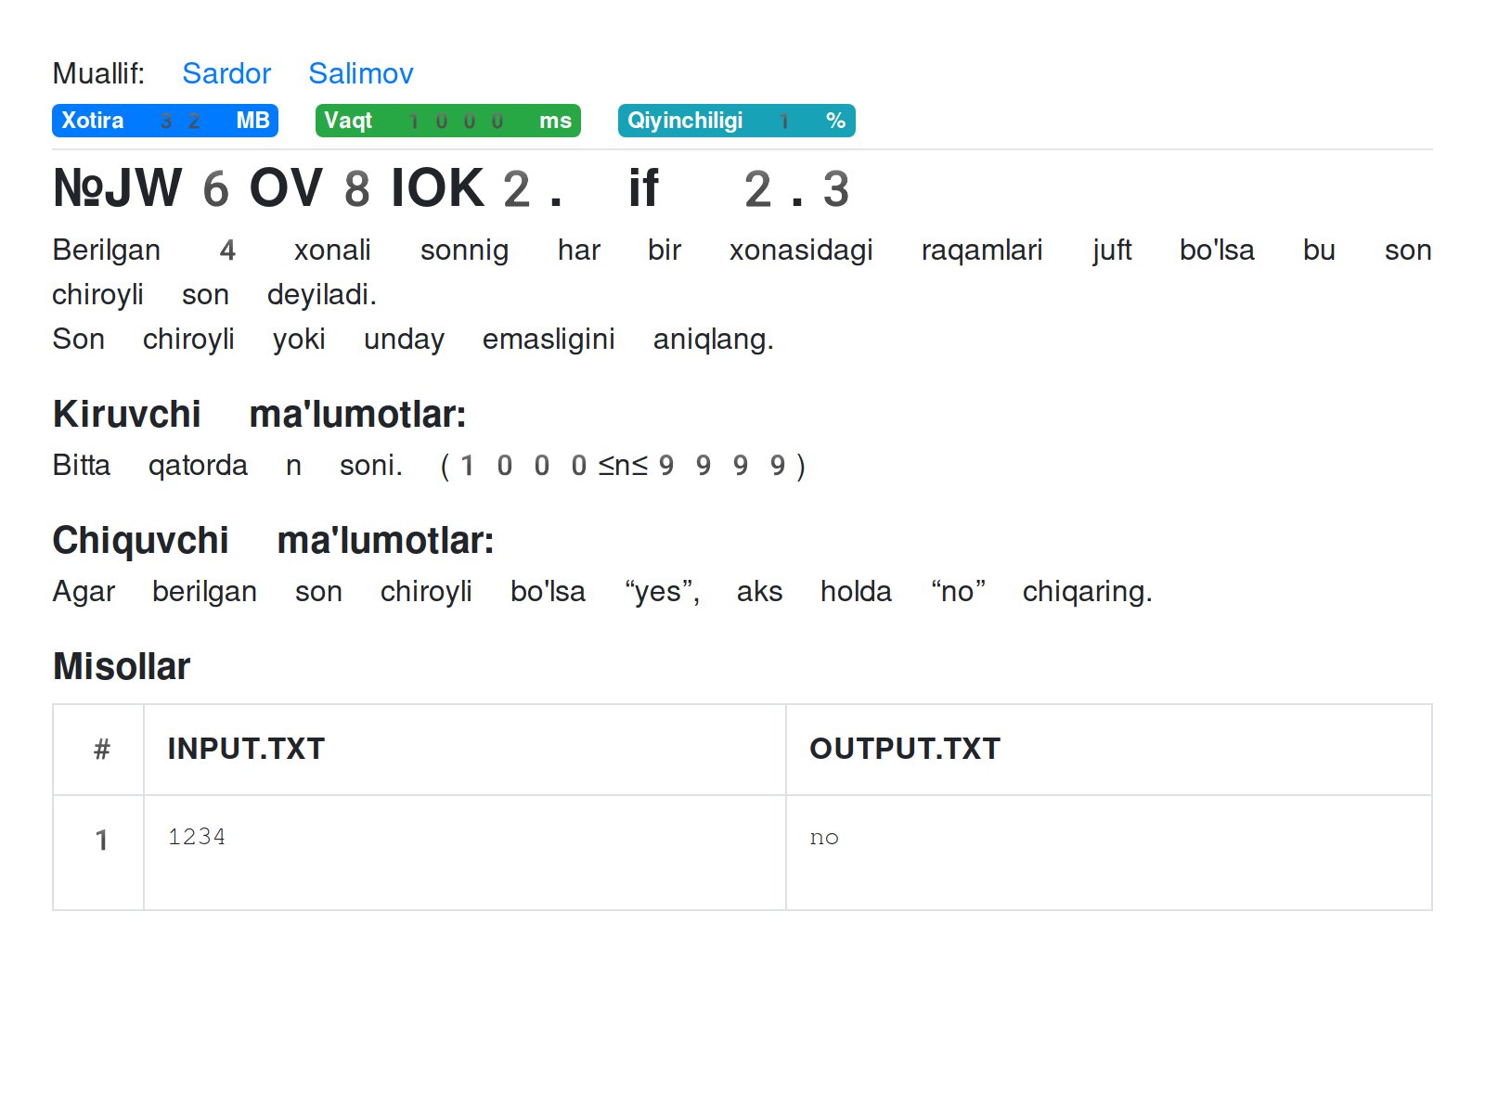Screen dimensions: 1485x1104
Task: Click the constraint text (1000≤n≤9999)
Action: 623,465
